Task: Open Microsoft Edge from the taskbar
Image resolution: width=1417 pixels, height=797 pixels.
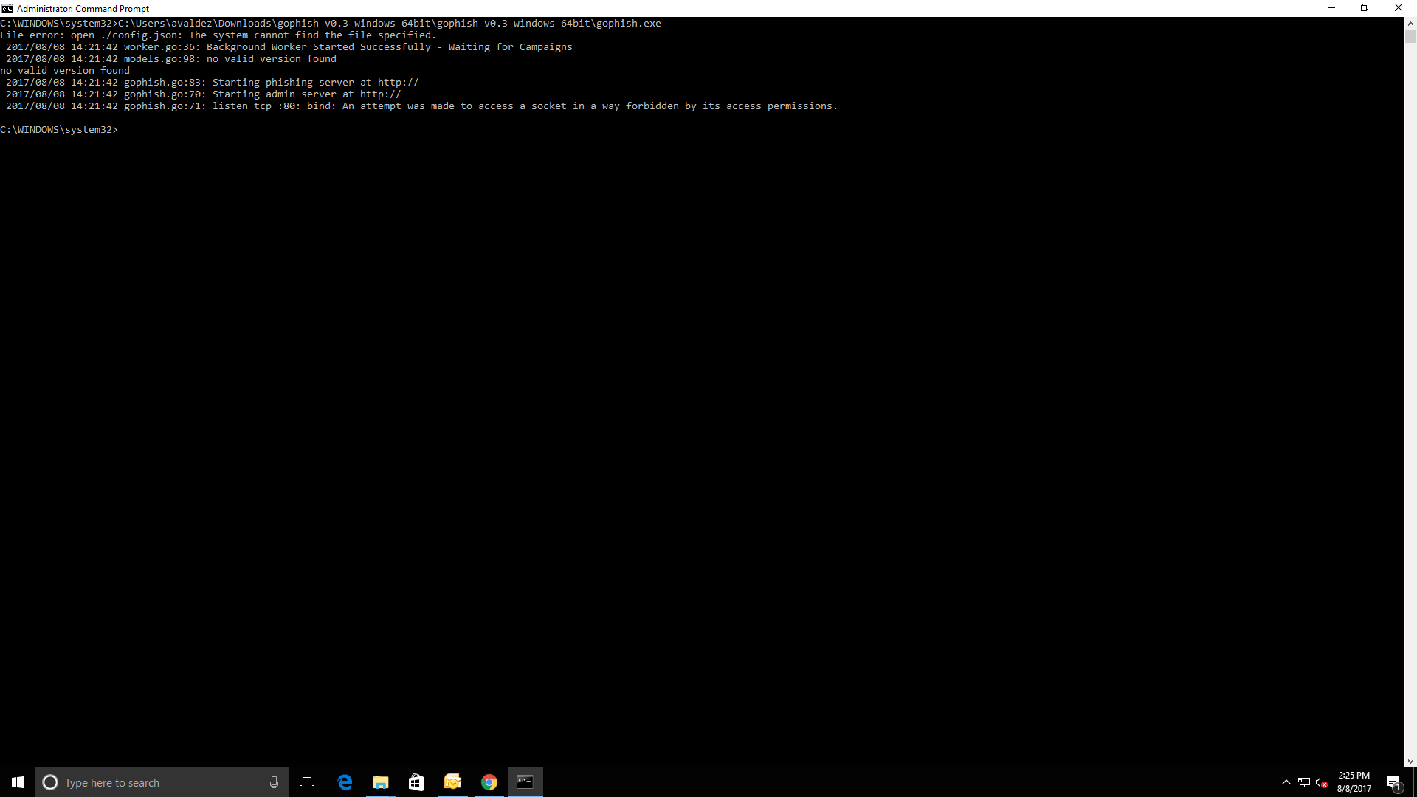Action: point(345,782)
